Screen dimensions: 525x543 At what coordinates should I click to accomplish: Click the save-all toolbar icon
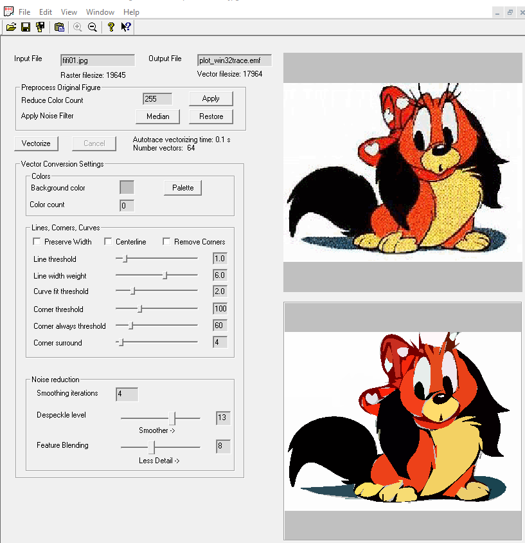(x=40, y=27)
